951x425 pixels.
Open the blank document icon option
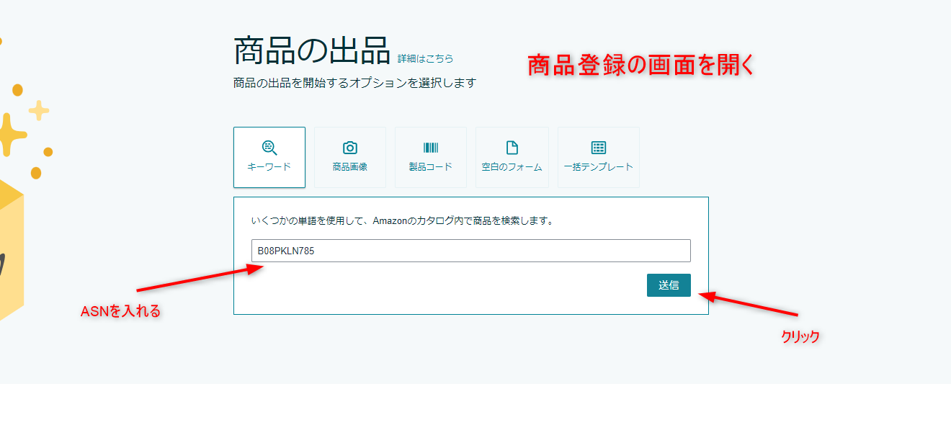(512, 148)
